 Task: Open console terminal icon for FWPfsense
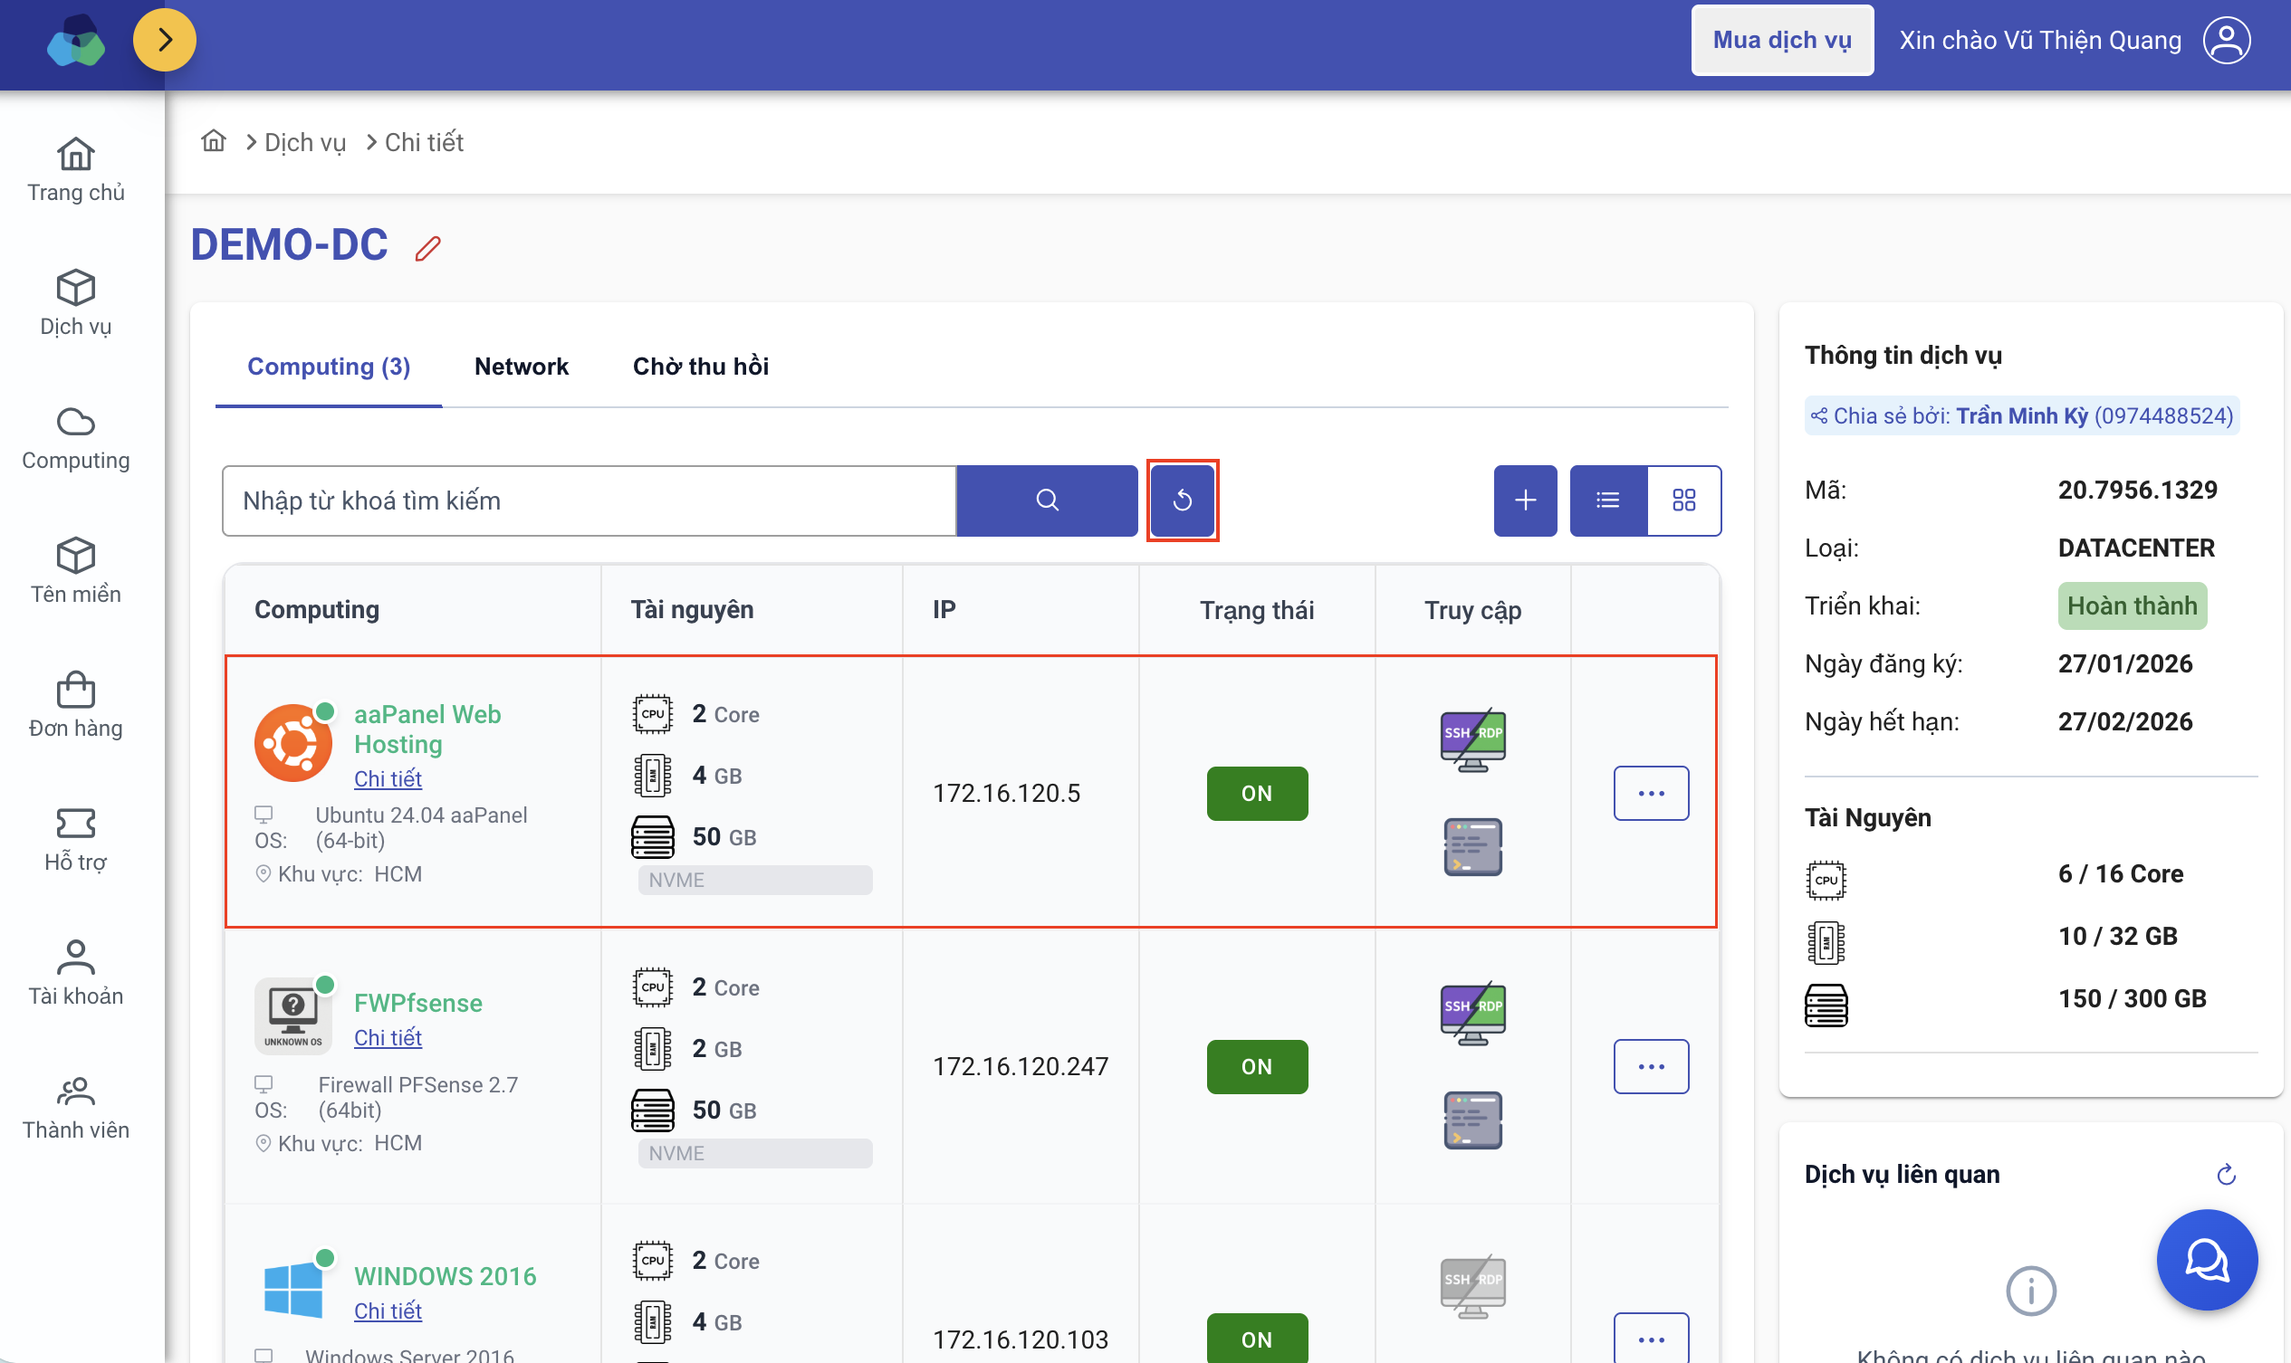(1472, 1120)
